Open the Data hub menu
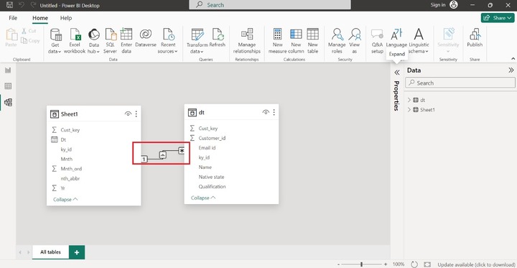This screenshot has width=517, height=268. pyautogui.click(x=94, y=41)
